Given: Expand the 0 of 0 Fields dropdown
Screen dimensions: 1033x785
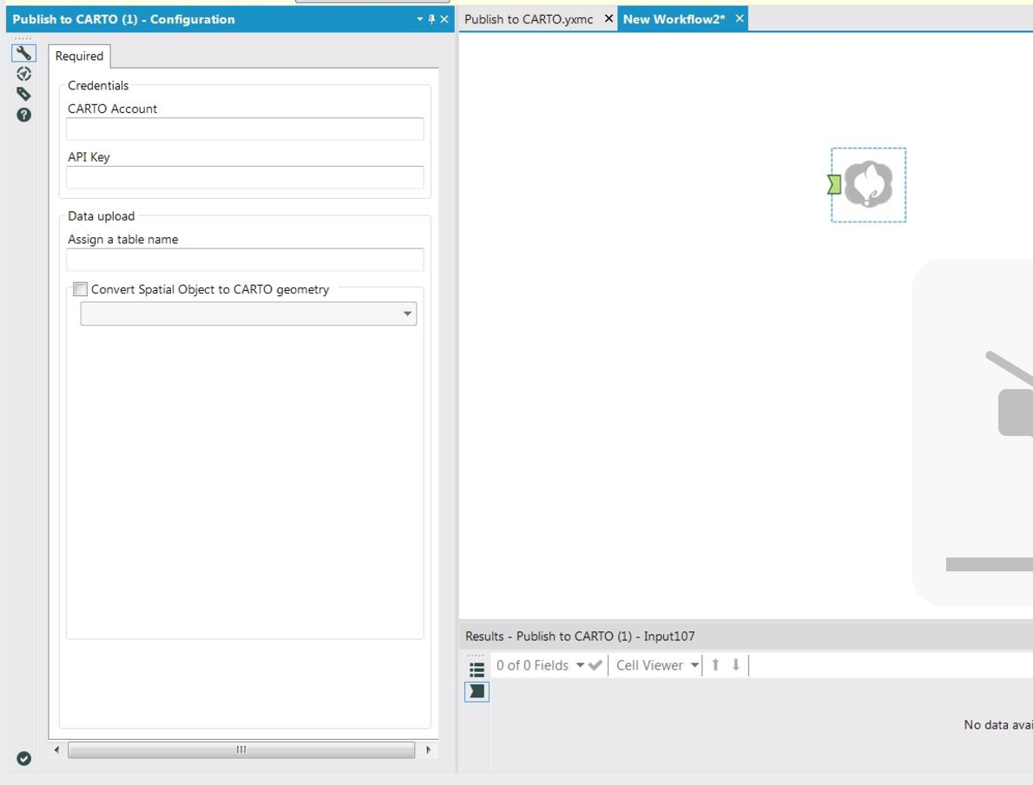Looking at the screenshot, I should point(580,665).
